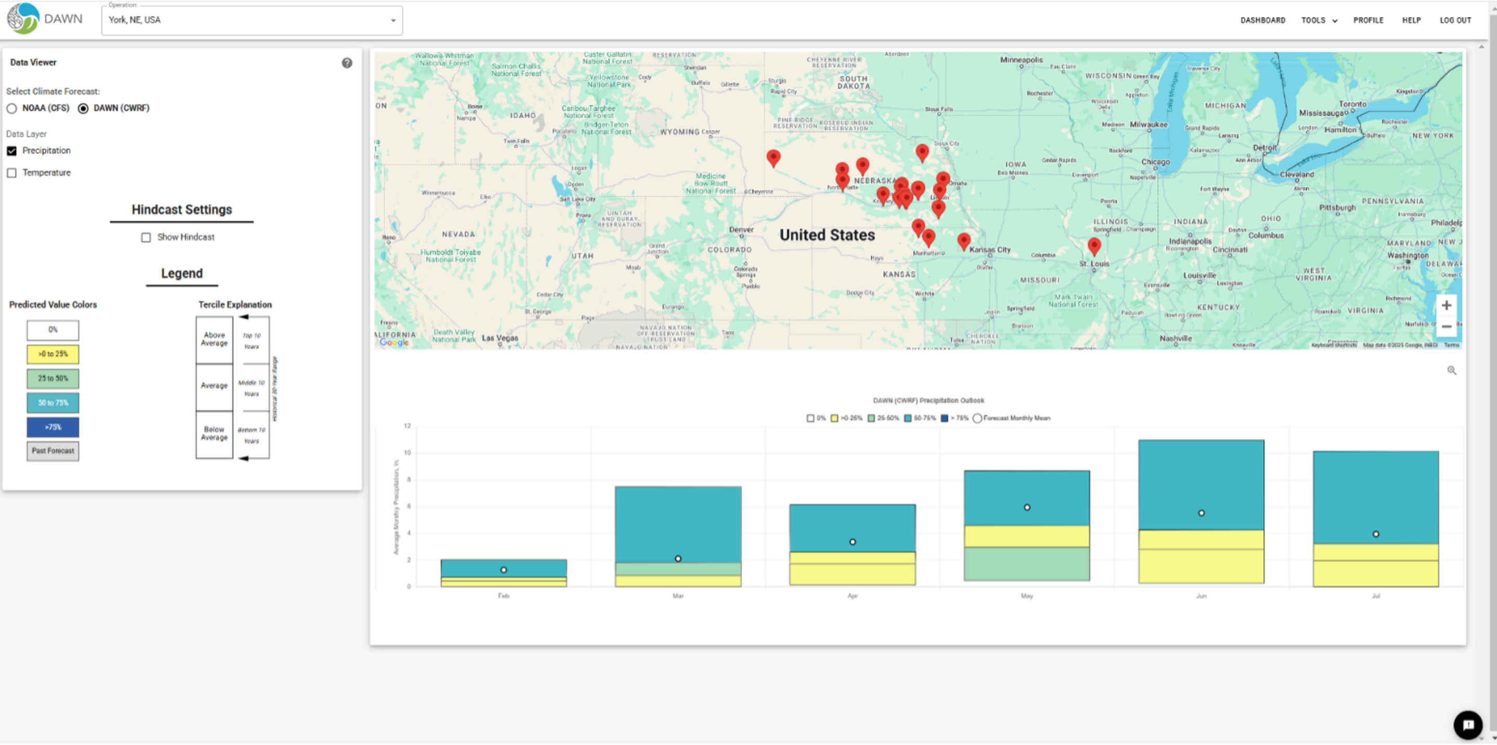This screenshot has height=745, width=1497.
Task: Open the Terms link on the map
Action: (1452, 344)
